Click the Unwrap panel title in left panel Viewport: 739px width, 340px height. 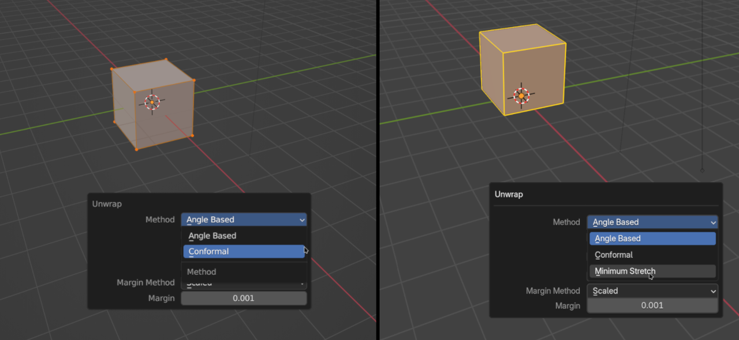pos(107,203)
